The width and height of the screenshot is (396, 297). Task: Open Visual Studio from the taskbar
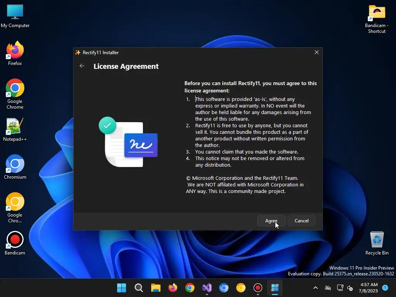(x=207, y=288)
